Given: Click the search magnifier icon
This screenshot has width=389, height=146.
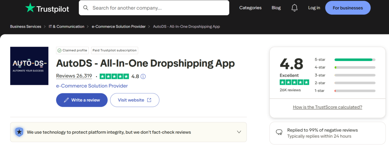Looking at the screenshot, I should click(x=86, y=8).
